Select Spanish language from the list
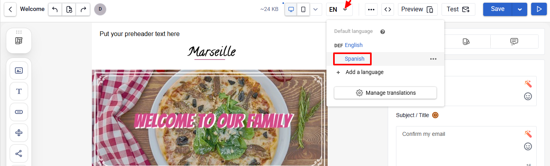The image size is (550, 166). point(354,59)
